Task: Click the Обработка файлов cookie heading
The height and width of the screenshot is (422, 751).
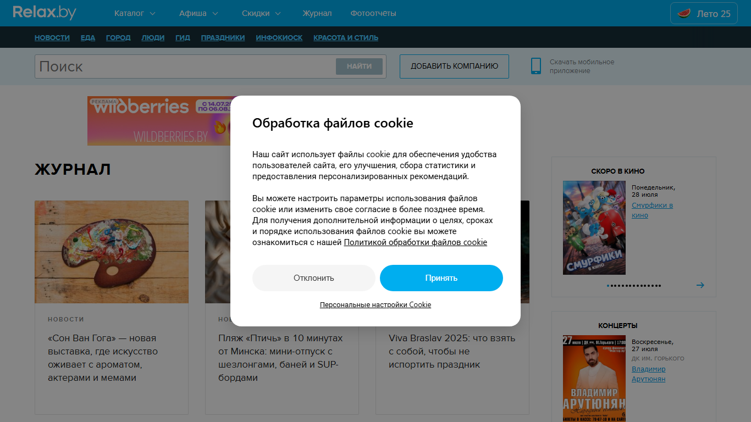Action: [x=333, y=123]
